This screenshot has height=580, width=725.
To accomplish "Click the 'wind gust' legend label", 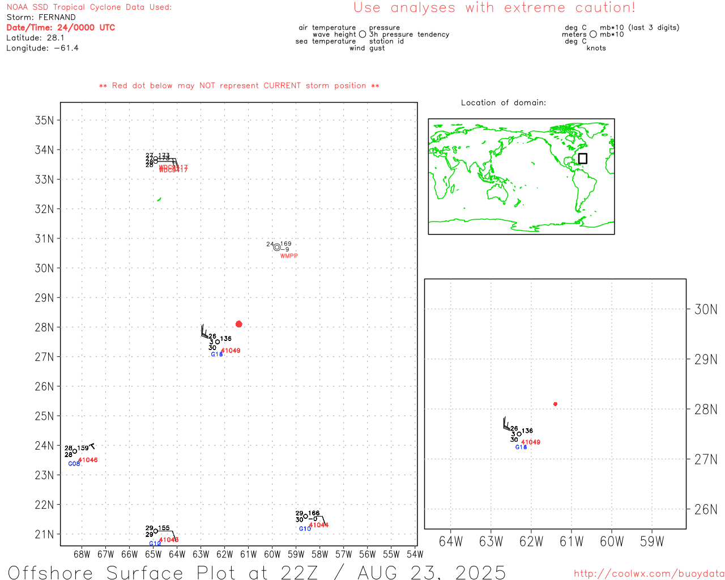I will 367,48.
